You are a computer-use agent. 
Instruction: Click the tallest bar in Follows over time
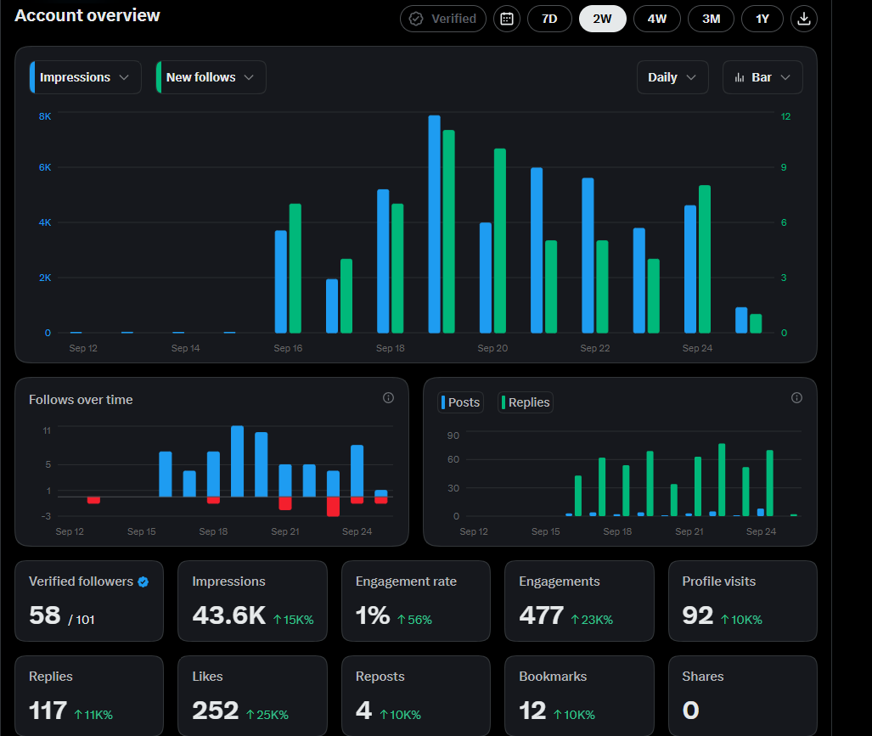tap(238, 461)
